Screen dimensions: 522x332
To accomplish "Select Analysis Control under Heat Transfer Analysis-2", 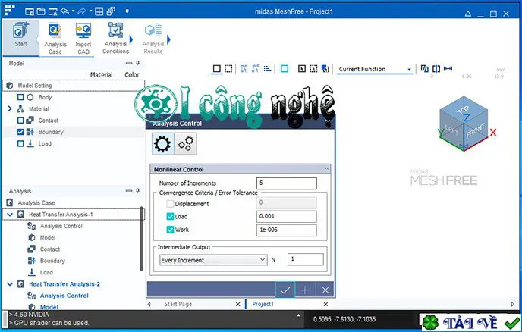I will [x=64, y=296].
